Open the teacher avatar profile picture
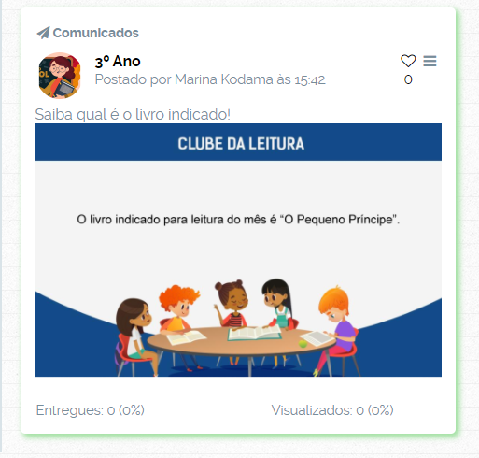Viewport: 479px width, 458px height. click(x=60, y=76)
